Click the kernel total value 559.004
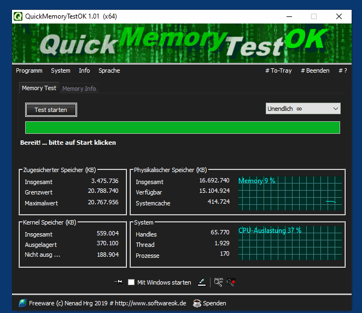The width and height of the screenshot is (362, 313). pyautogui.click(x=108, y=233)
